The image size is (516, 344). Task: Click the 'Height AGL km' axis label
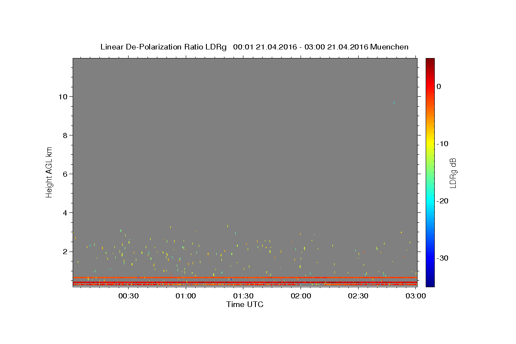49,172
